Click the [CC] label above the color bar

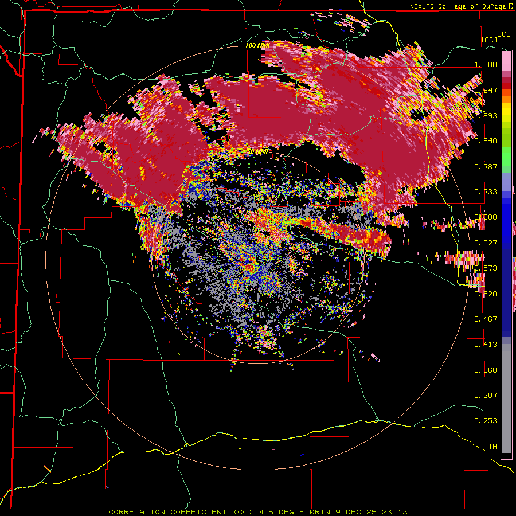coord(489,40)
